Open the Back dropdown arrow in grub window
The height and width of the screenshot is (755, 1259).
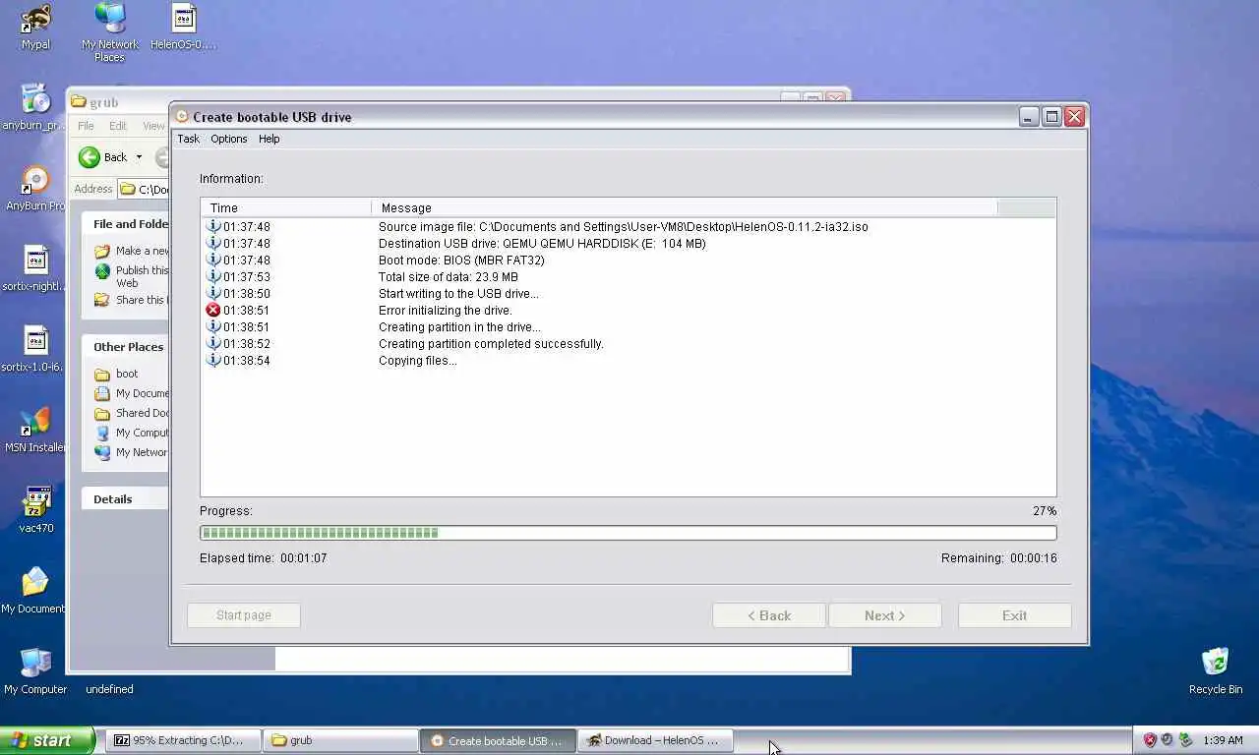[x=139, y=157]
